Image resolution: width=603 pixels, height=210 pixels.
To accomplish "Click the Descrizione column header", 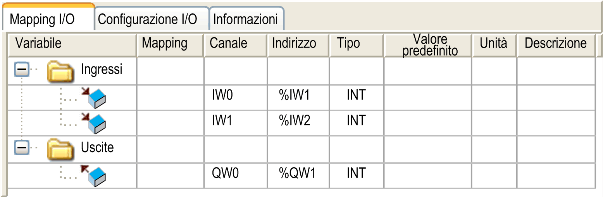I will coord(555,43).
